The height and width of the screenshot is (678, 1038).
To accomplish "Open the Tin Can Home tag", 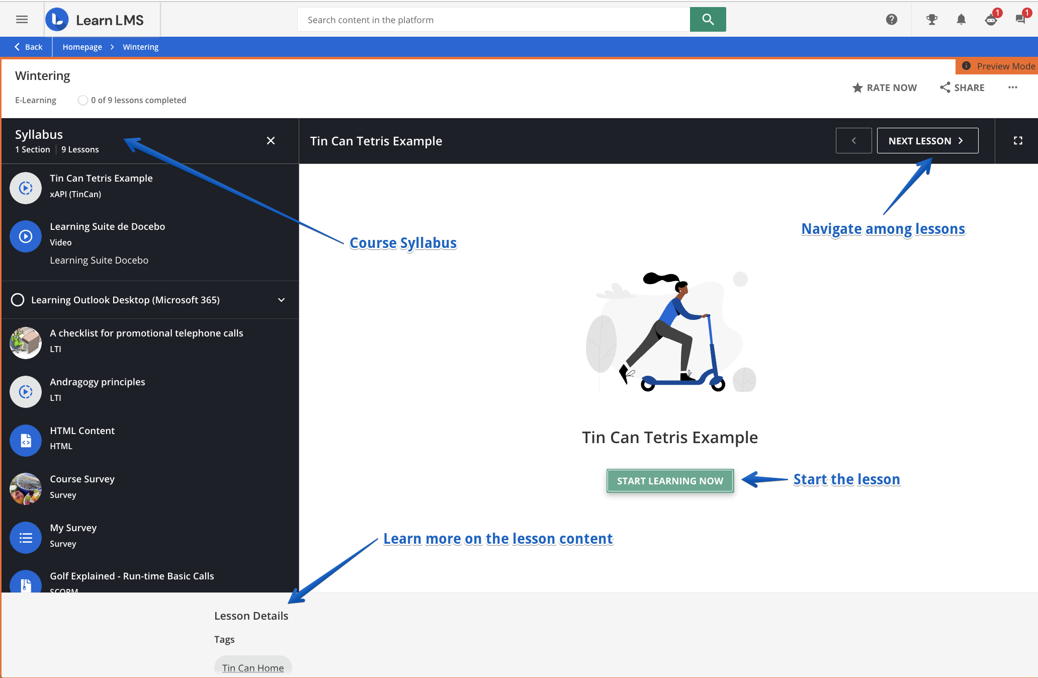I will pos(252,667).
